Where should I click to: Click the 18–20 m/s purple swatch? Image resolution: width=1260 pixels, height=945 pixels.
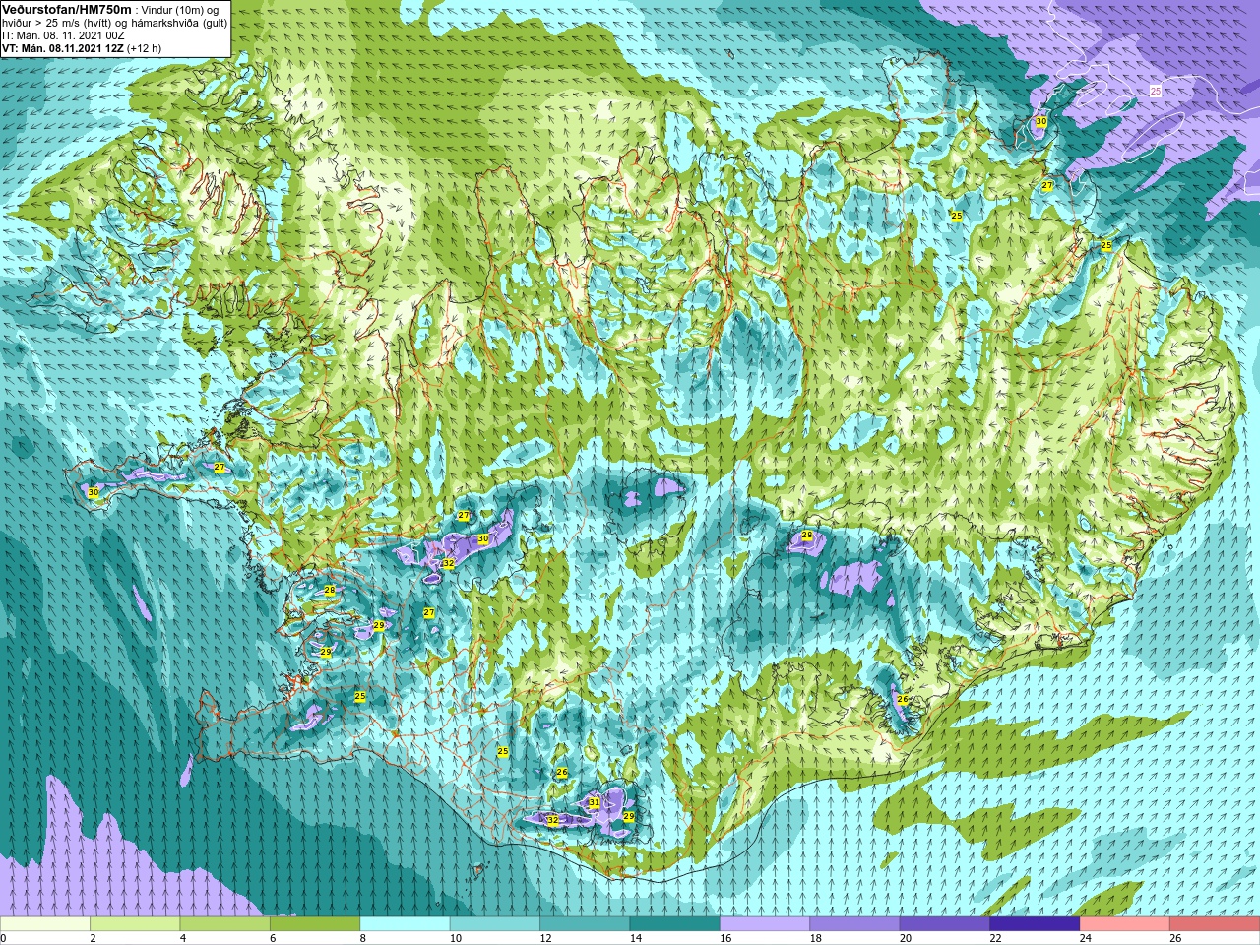pyautogui.click(x=854, y=924)
